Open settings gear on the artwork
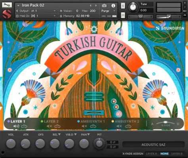This screenshot has height=158, width=188. click(x=94, y=29)
